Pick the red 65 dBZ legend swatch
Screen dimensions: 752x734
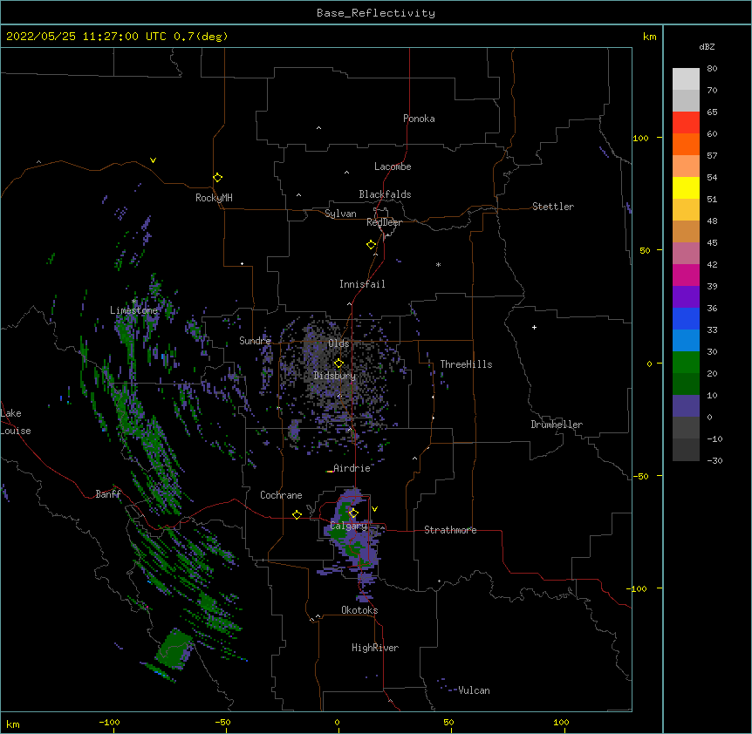(x=686, y=122)
